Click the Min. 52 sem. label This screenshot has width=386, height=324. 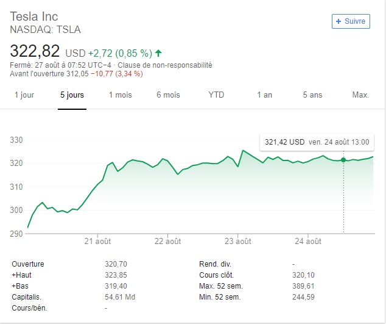click(x=220, y=297)
